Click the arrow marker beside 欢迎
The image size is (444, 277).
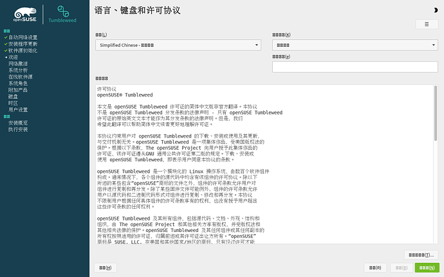[x=6, y=57]
